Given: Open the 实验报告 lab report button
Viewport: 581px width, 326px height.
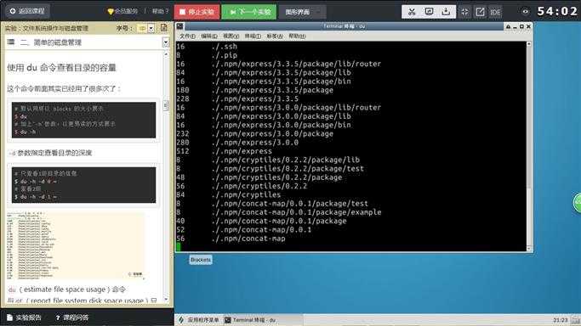Looking at the screenshot, I should [24, 318].
